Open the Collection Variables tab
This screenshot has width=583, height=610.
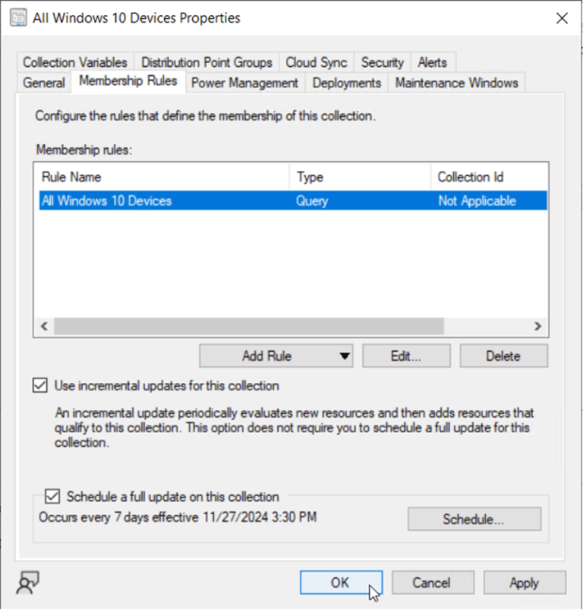pos(74,62)
